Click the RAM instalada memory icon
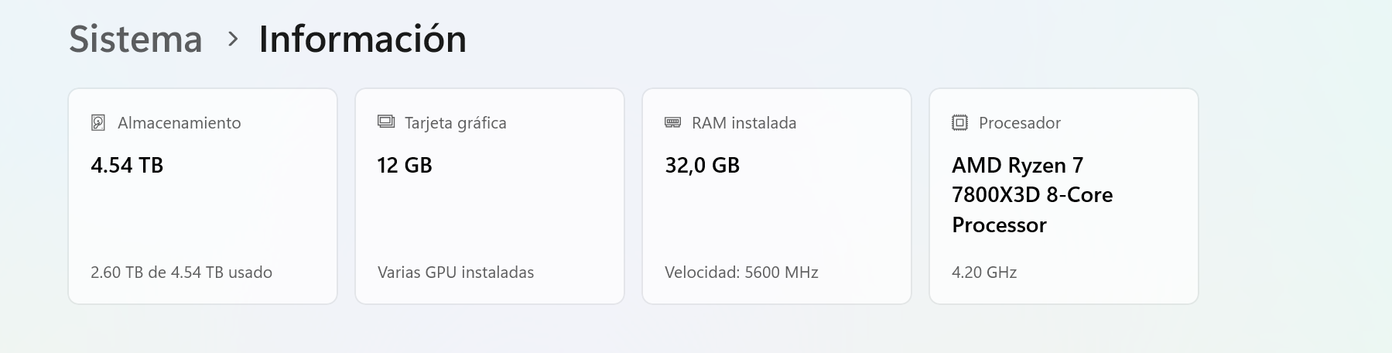The height and width of the screenshot is (353, 1392). click(673, 122)
